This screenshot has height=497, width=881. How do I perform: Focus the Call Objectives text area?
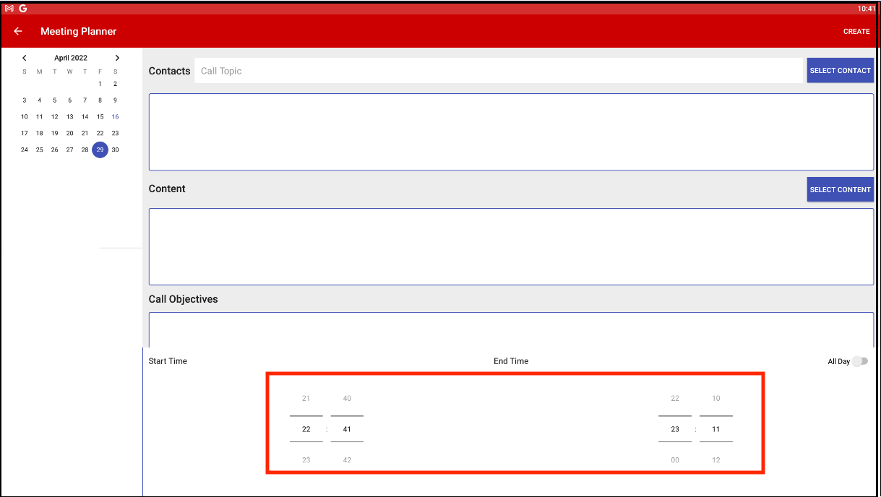tap(511, 329)
